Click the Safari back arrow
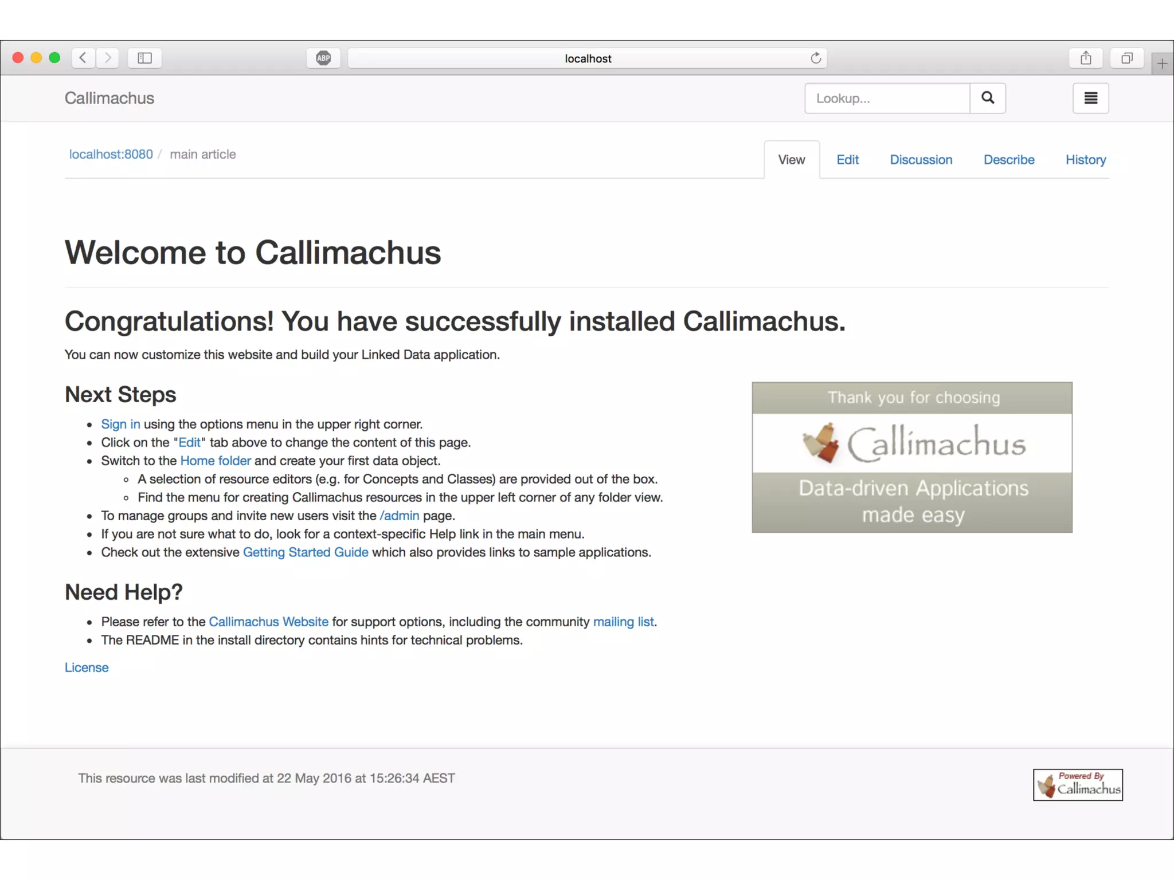 click(x=83, y=58)
